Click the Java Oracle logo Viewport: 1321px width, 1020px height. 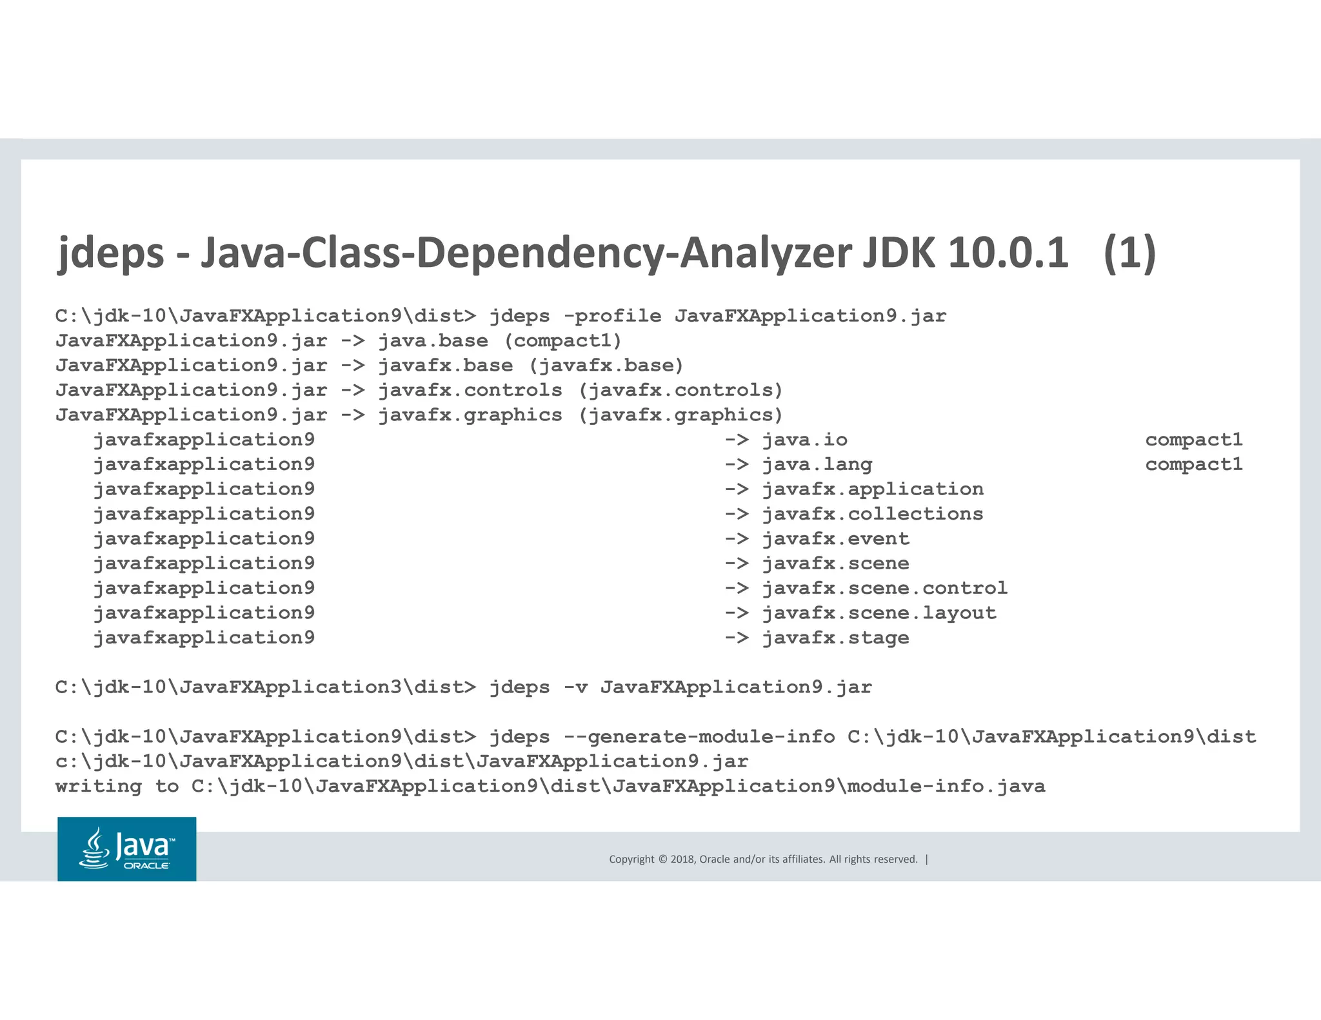[x=126, y=848]
